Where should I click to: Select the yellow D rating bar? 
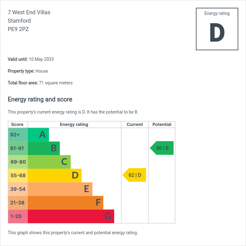[54, 176]
